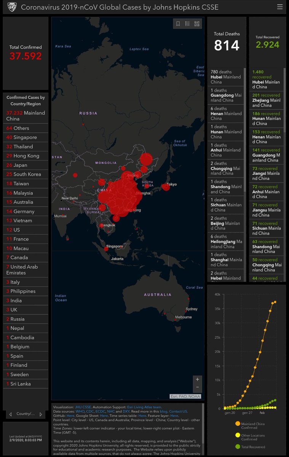Open map bookmarks icon
Screen dimensions: 289x457
tap(178, 24)
